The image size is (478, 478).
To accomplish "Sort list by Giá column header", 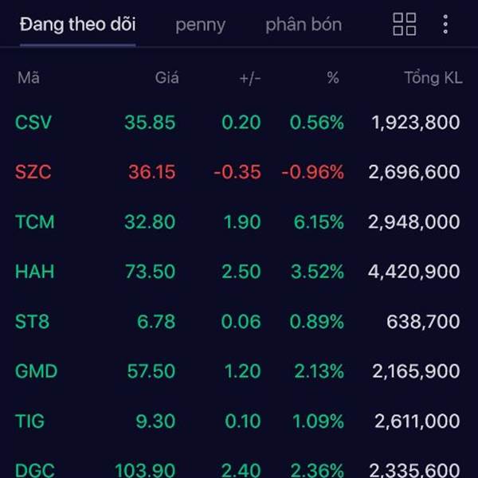I will (167, 78).
